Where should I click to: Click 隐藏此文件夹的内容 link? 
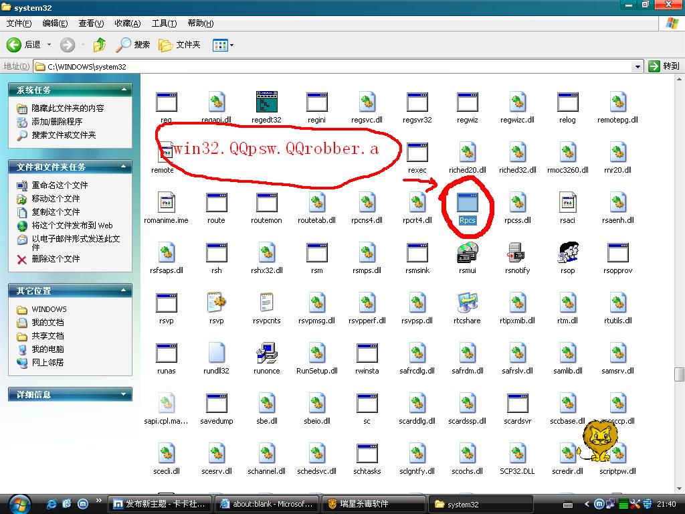click(68, 108)
